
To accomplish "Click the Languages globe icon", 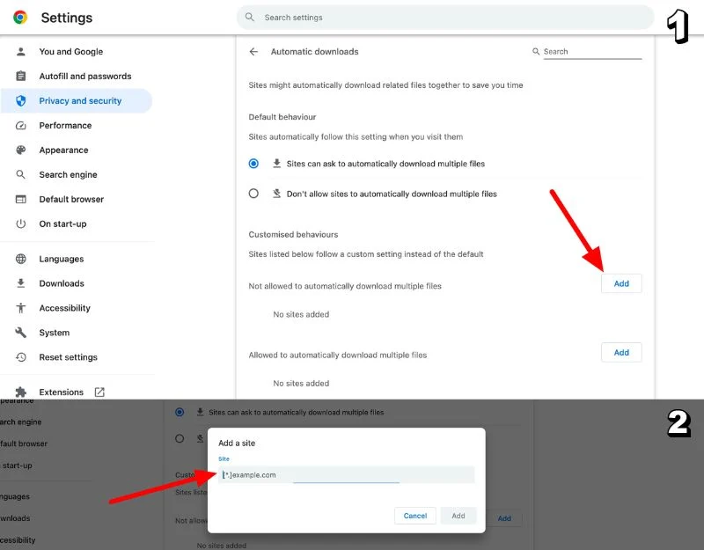I will pyautogui.click(x=20, y=259).
